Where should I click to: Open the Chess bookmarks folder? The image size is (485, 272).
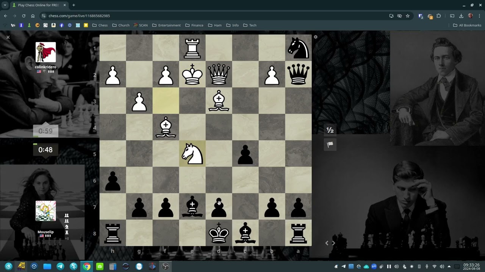(x=100, y=25)
